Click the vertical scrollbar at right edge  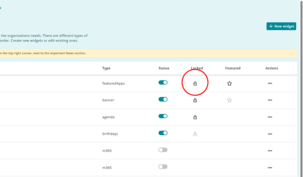click(301, 88)
